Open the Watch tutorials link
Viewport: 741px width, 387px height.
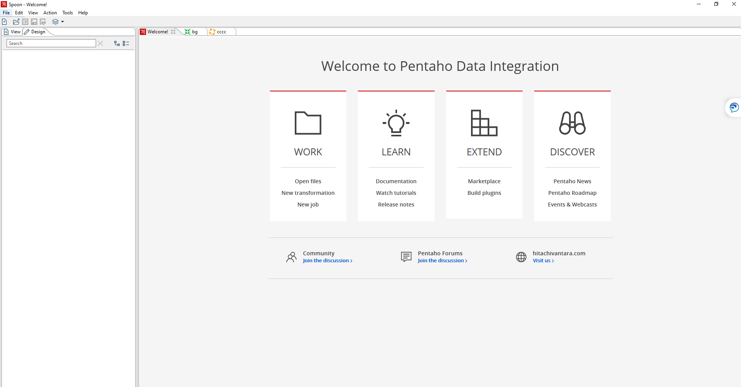[396, 193]
